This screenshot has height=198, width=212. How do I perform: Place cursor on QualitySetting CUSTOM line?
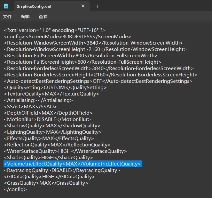pos(55,88)
